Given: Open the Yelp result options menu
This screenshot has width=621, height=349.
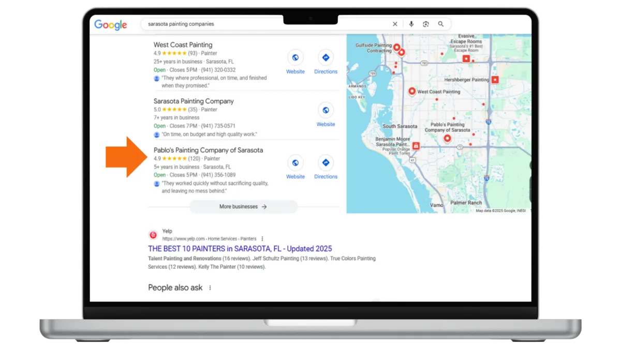Looking at the screenshot, I should click(262, 239).
